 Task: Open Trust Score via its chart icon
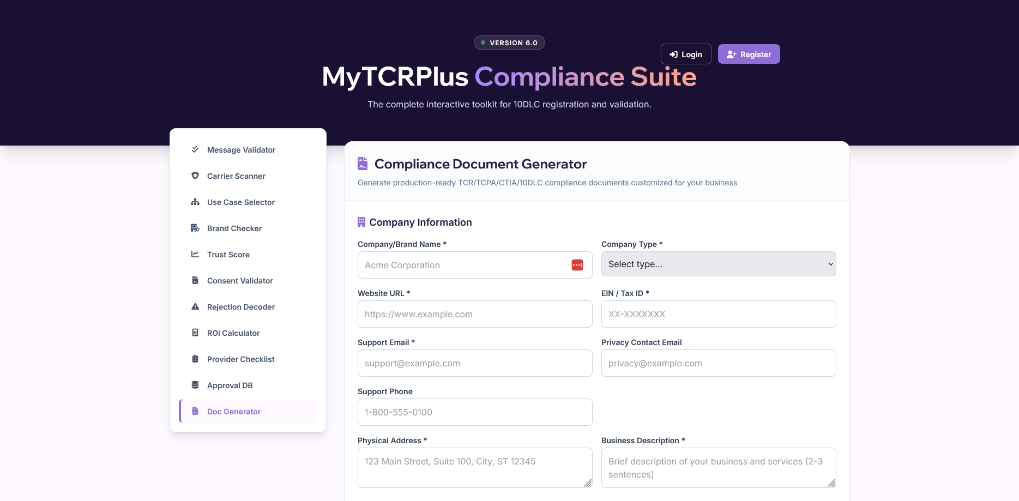[x=195, y=254]
